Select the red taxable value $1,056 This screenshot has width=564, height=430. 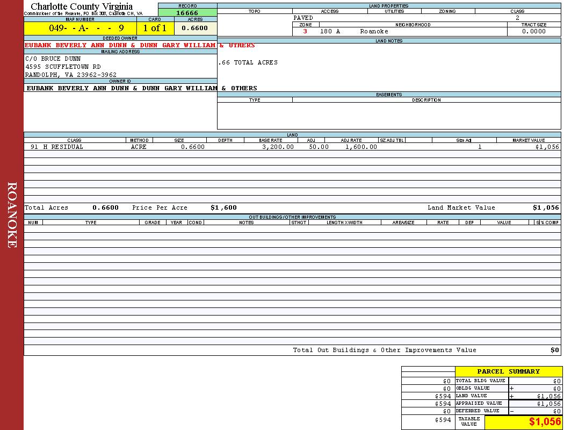(x=545, y=422)
